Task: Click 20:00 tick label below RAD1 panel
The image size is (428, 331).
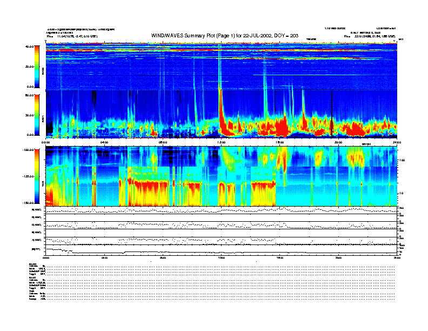Action: click(x=338, y=142)
